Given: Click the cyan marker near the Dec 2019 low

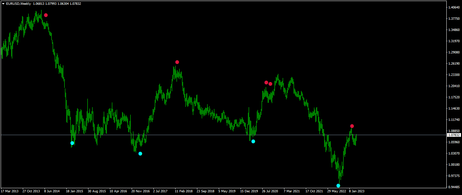Looking at the screenshot, I should pos(253,142).
